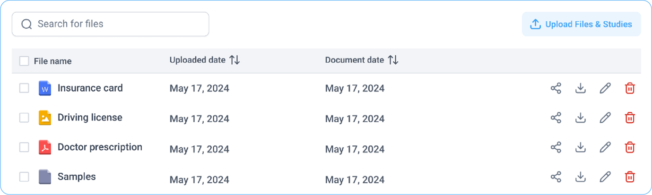Download the Driving license file

[581, 118]
